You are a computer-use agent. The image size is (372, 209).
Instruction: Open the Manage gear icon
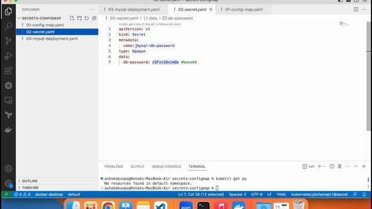point(8,183)
